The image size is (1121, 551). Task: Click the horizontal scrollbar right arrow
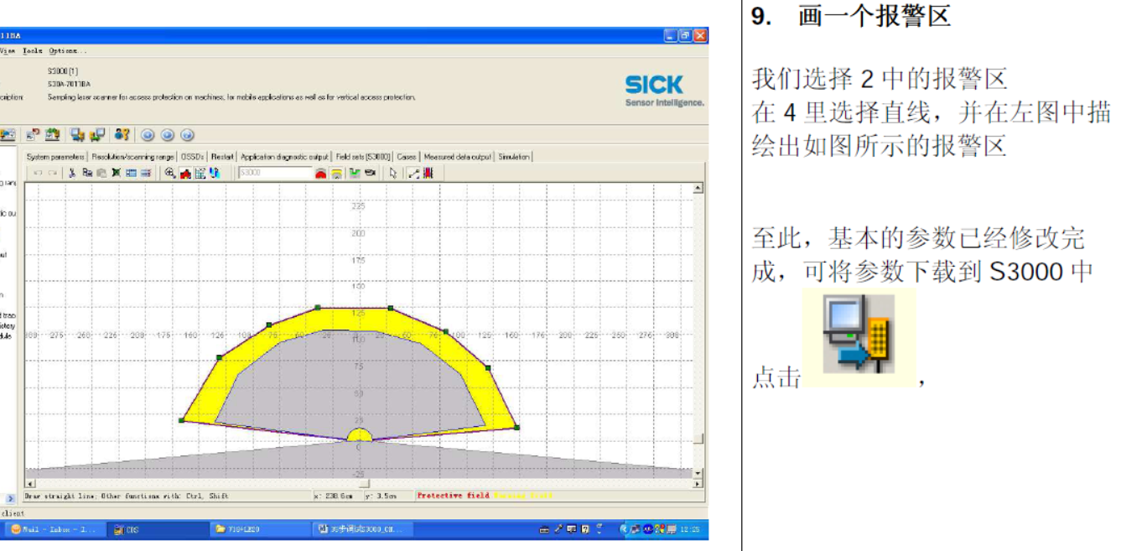coord(698,483)
